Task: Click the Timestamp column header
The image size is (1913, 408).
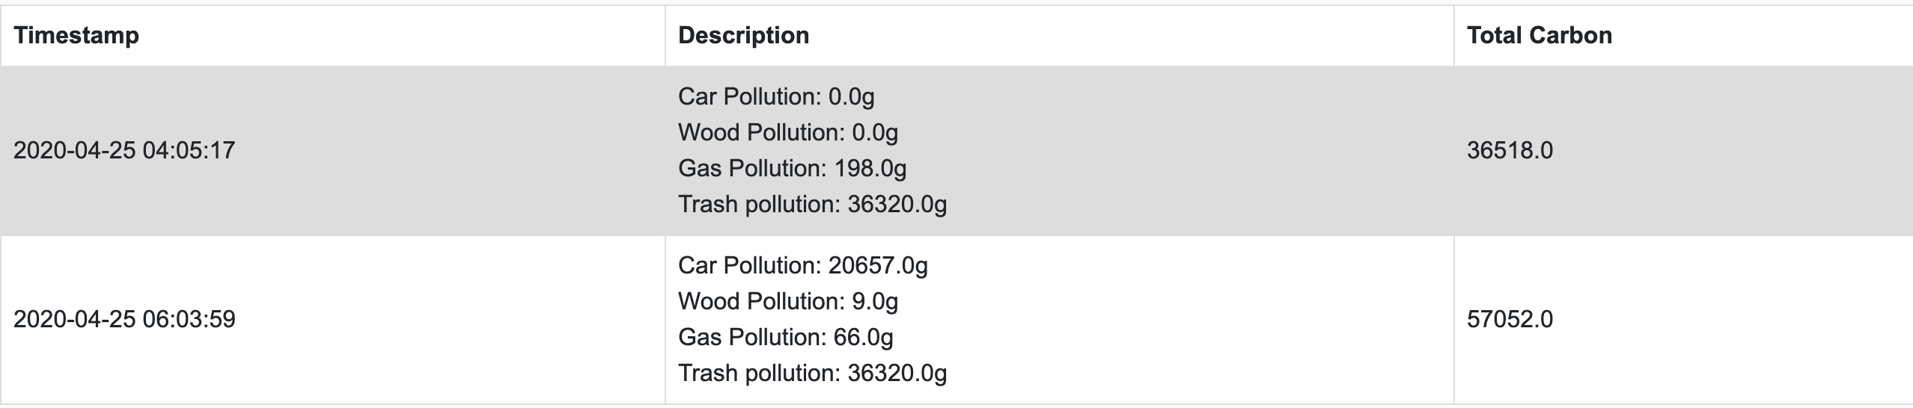Action: [76, 35]
